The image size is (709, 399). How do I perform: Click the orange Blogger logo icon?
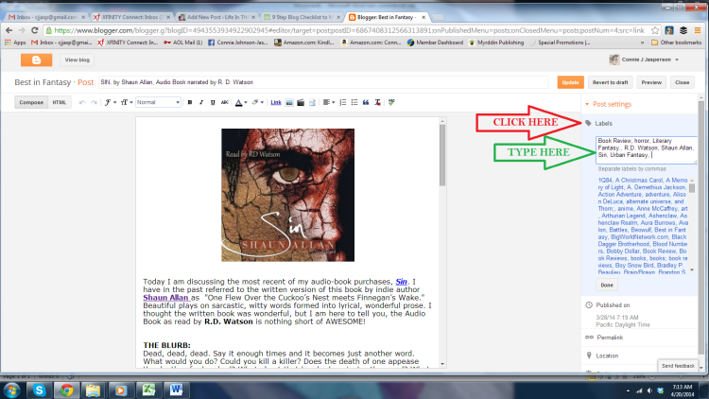(35, 59)
